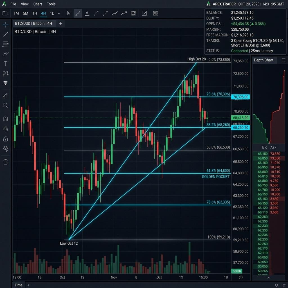
Task: Switch to the 5M timeframe
Action: click(26, 13)
